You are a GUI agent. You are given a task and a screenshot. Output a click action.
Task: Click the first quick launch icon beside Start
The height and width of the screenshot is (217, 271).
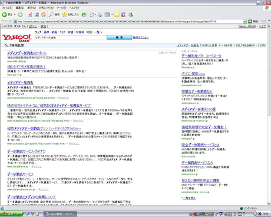tap(27, 214)
